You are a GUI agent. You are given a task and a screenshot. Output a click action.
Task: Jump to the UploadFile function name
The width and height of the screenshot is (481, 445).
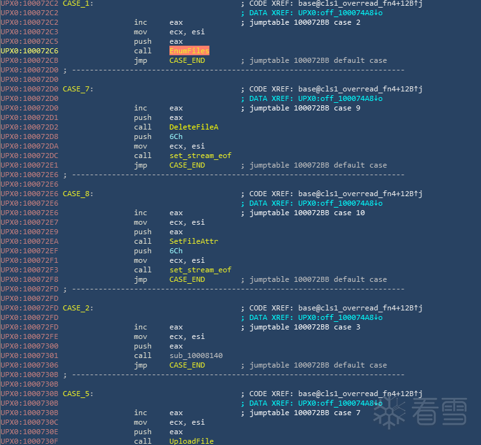click(x=192, y=441)
